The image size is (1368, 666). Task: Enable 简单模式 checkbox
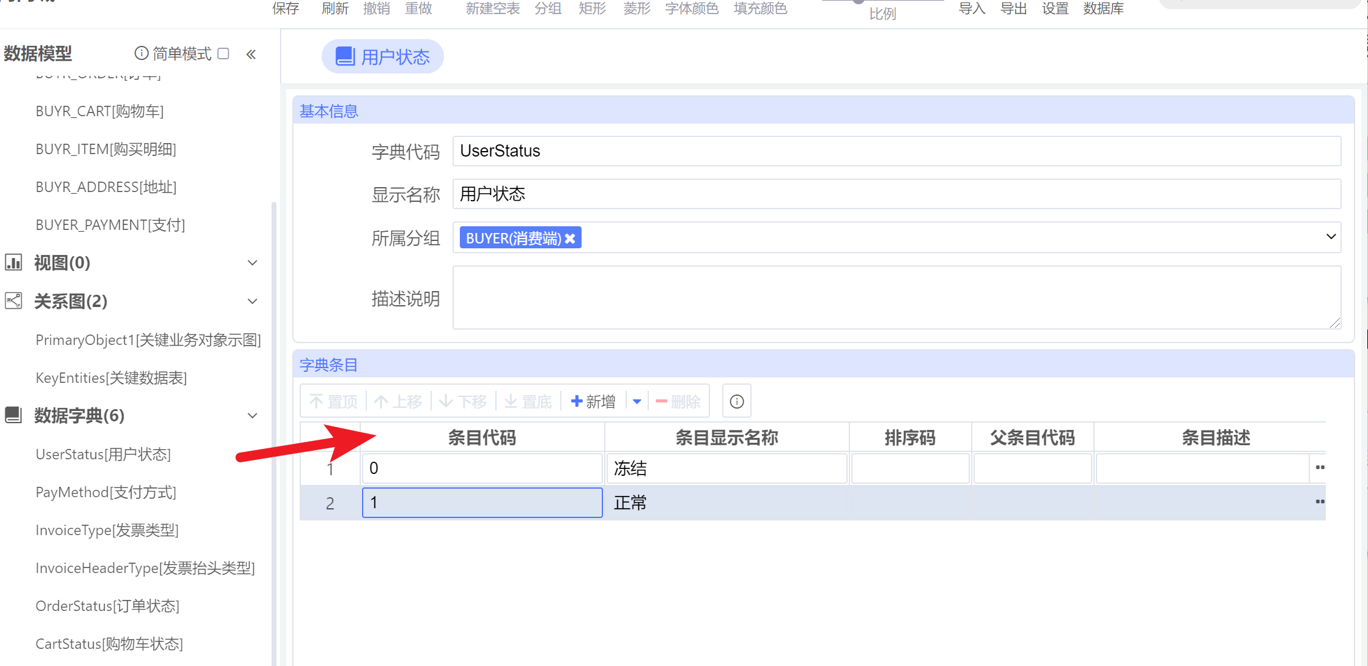[224, 54]
